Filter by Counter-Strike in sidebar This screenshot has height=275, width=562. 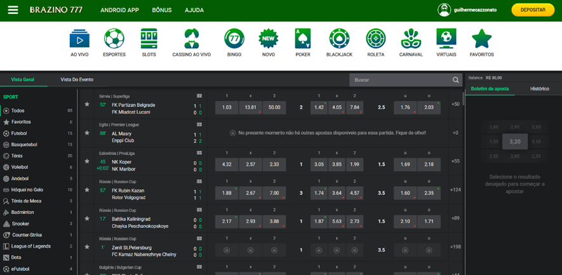click(x=37, y=235)
